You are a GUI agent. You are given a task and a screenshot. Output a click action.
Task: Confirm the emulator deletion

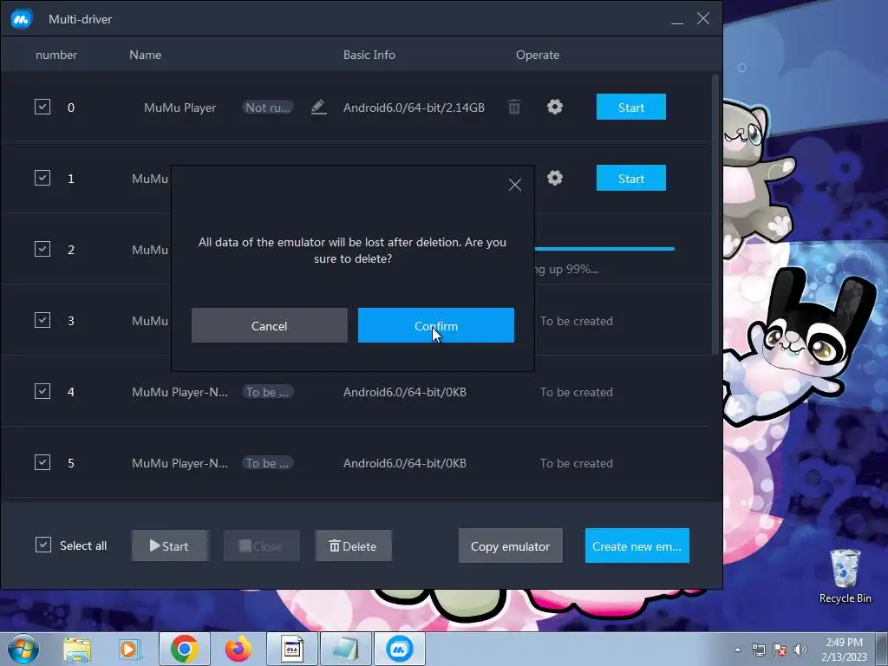click(x=435, y=326)
